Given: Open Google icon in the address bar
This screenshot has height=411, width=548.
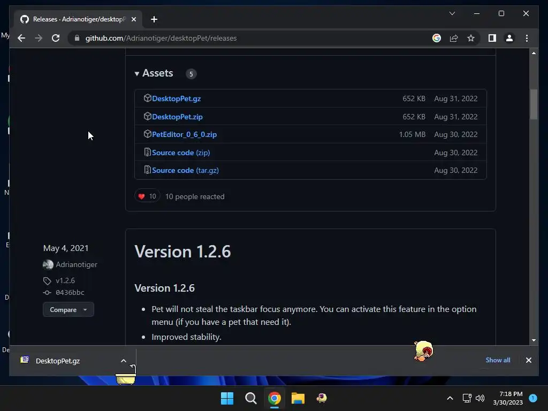Looking at the screenshot, I should point(437,38).
